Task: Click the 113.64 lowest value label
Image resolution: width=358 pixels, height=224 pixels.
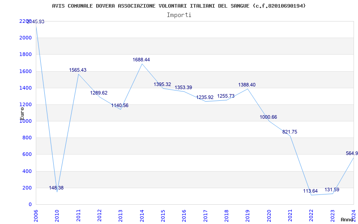Action: point(311,191)
